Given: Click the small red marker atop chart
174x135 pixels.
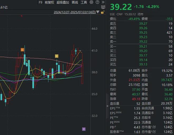Looking at the screenshot, I should 22,16.
